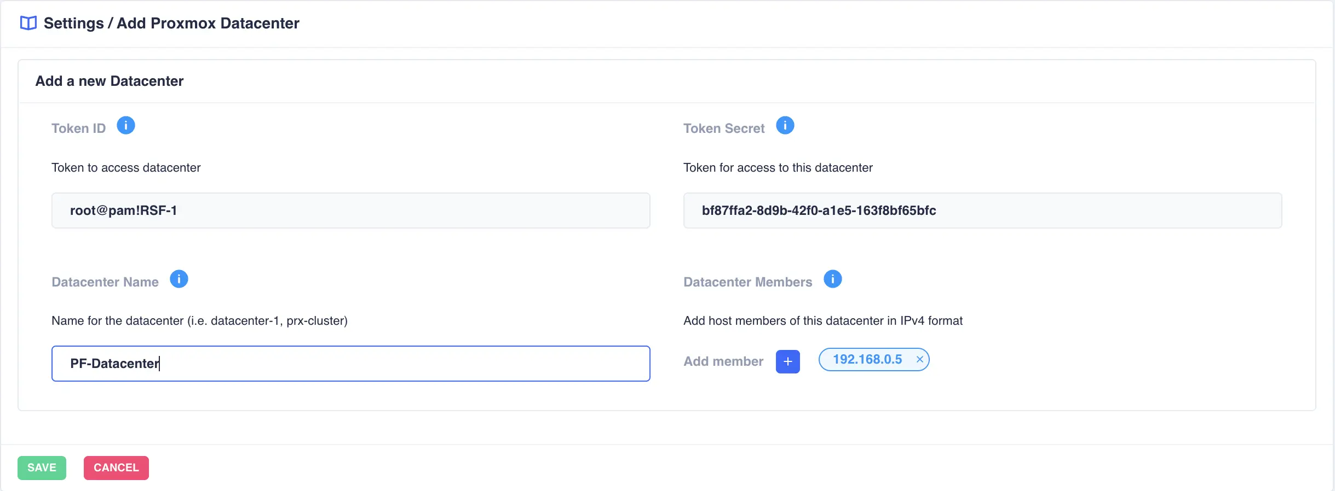1335x491 pixels.
Task: Click the 'Datacenter Name' label
Action: click(105, 282)
